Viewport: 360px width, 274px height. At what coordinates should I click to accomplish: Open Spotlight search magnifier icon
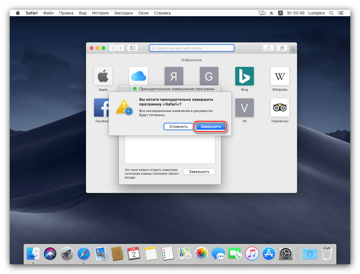[331, 13]
